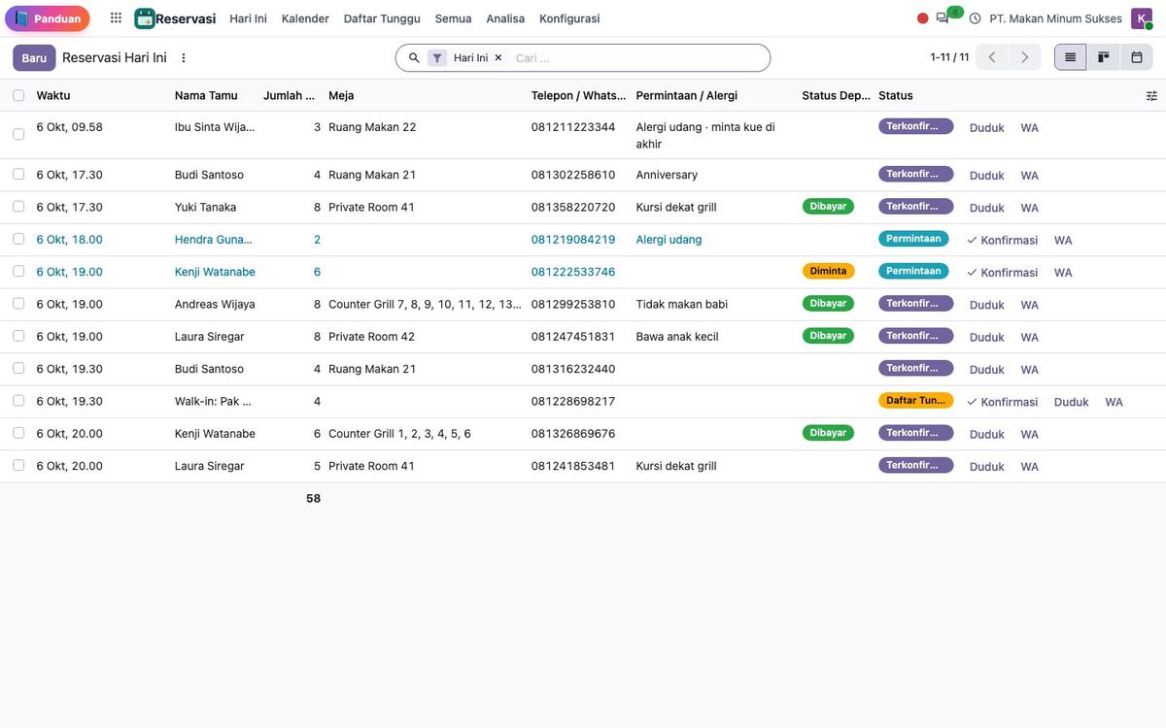Click Konfirmasi for Hendra Guna reservation

pos(1002,240)
